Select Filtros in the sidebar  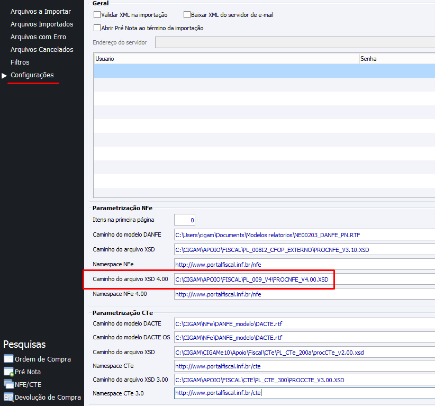coord(20,62)
